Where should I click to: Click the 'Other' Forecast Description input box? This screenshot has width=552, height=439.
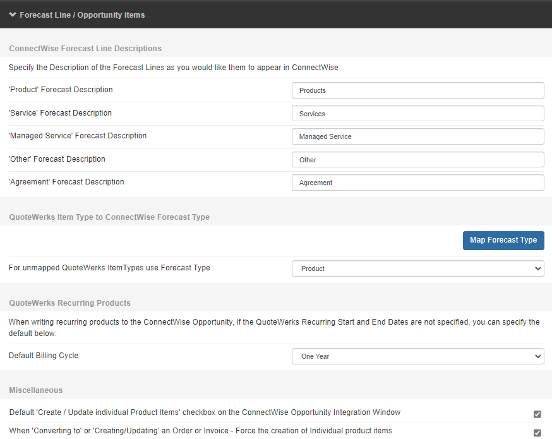[417, 160]
